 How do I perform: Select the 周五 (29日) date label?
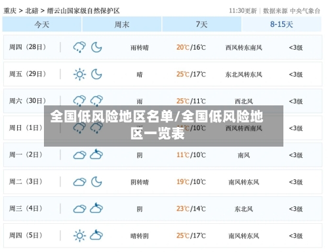[28, 74]
